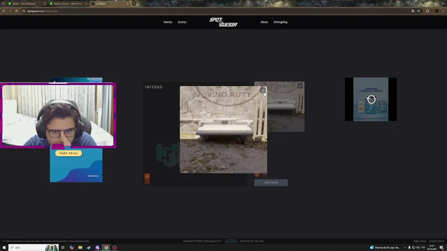Open the Scores page
447x251 pixels.
coord(182,22)
